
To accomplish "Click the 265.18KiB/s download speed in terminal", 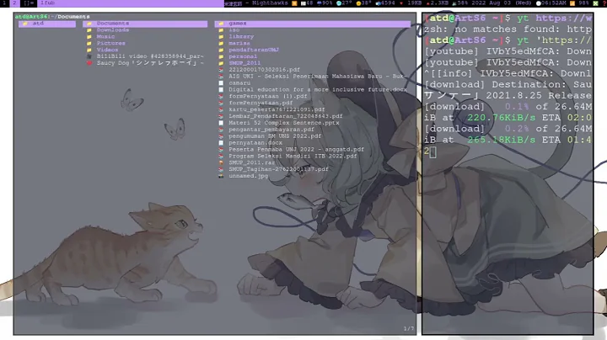I will [502, 140].
